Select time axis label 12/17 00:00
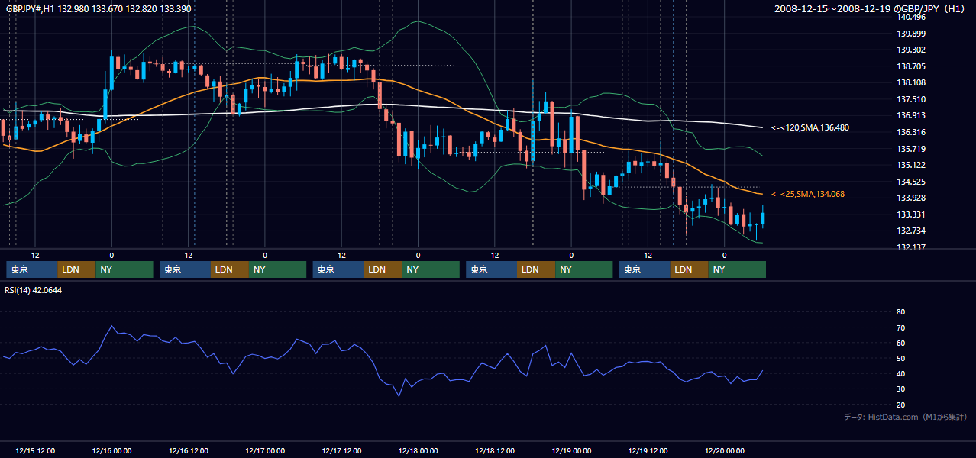Image resolution: width=976 pixels, height=458 pixels. tap(265, 450)
